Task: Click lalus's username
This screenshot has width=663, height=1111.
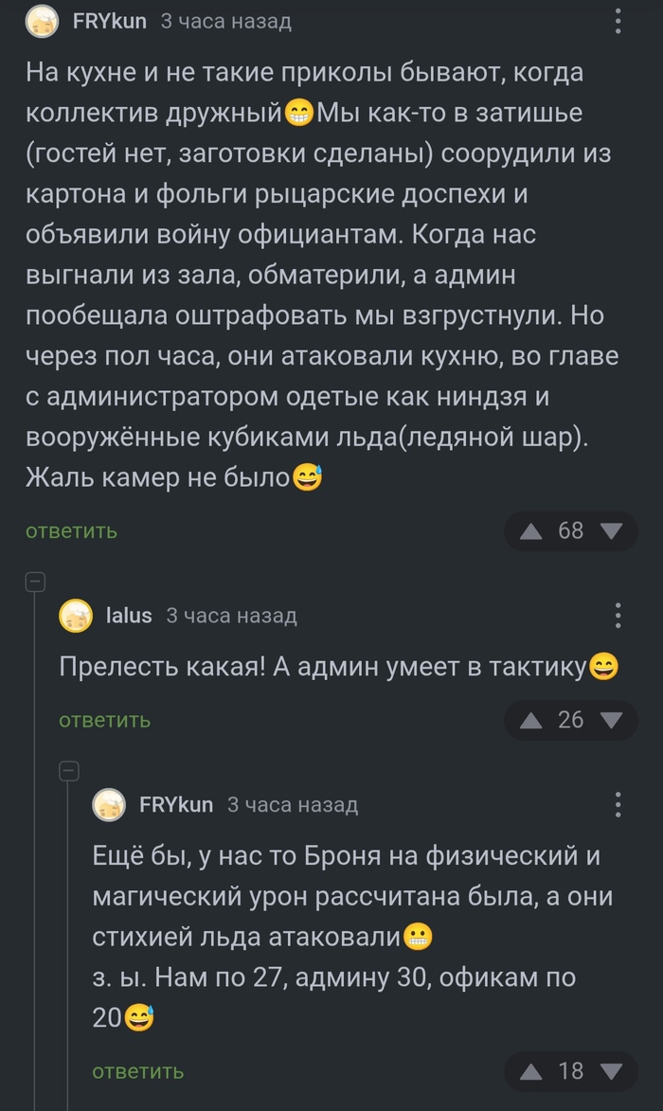Action: pyautogui.click(x=129, y=615)
